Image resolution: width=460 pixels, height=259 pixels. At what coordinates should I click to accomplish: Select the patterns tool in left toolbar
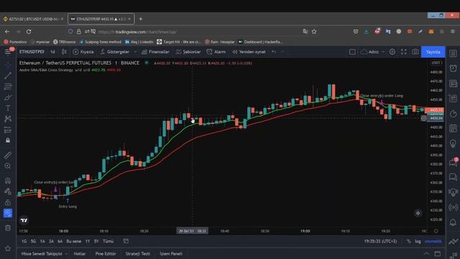pos(8,119)
